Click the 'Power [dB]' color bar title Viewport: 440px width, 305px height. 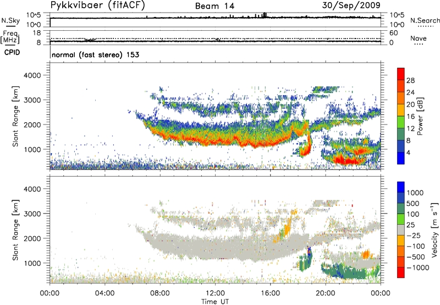(420, 116)
